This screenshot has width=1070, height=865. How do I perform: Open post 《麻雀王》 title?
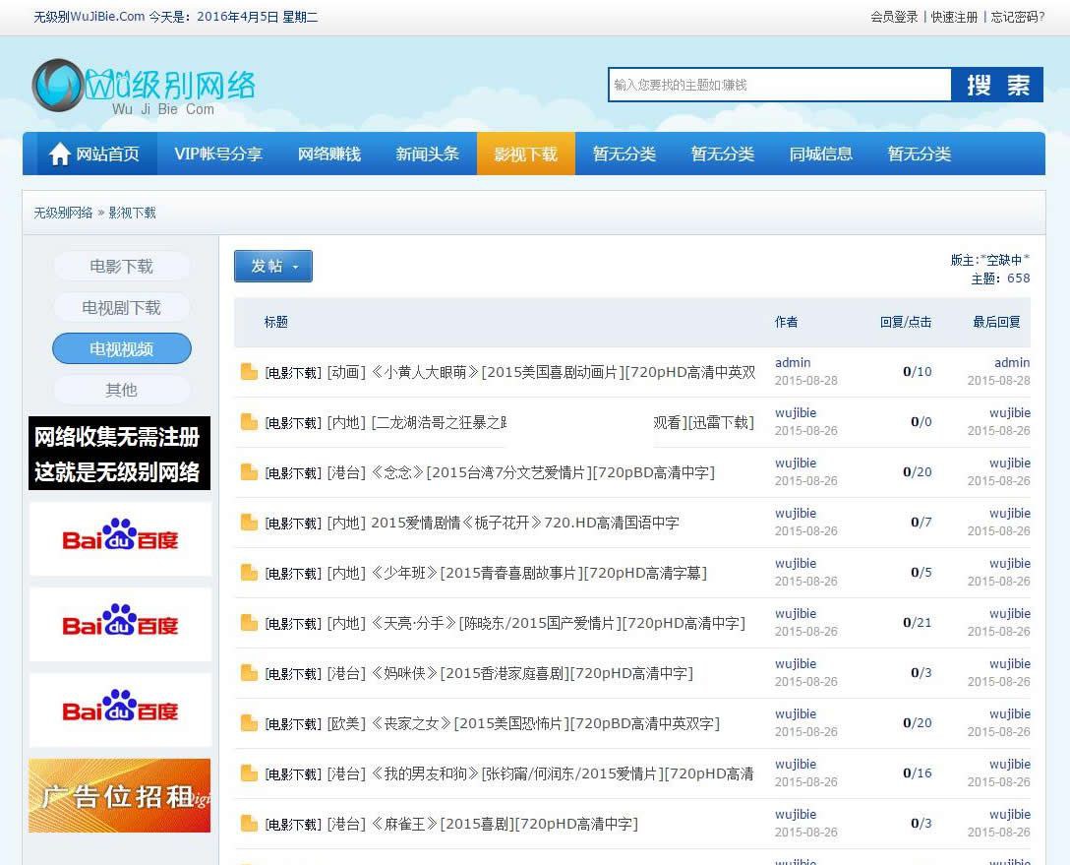click(x=505, y=824)
